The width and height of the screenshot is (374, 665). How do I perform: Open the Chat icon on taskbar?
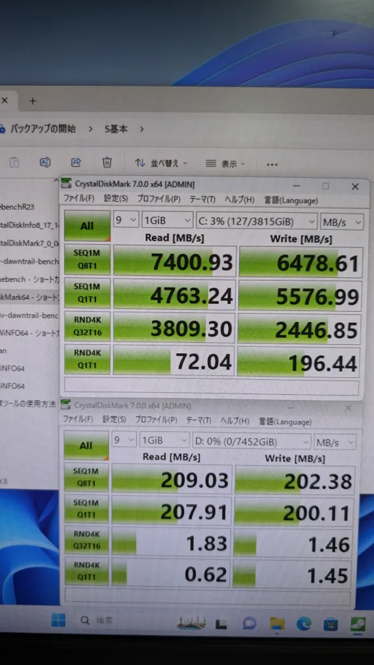coord(249,623)
